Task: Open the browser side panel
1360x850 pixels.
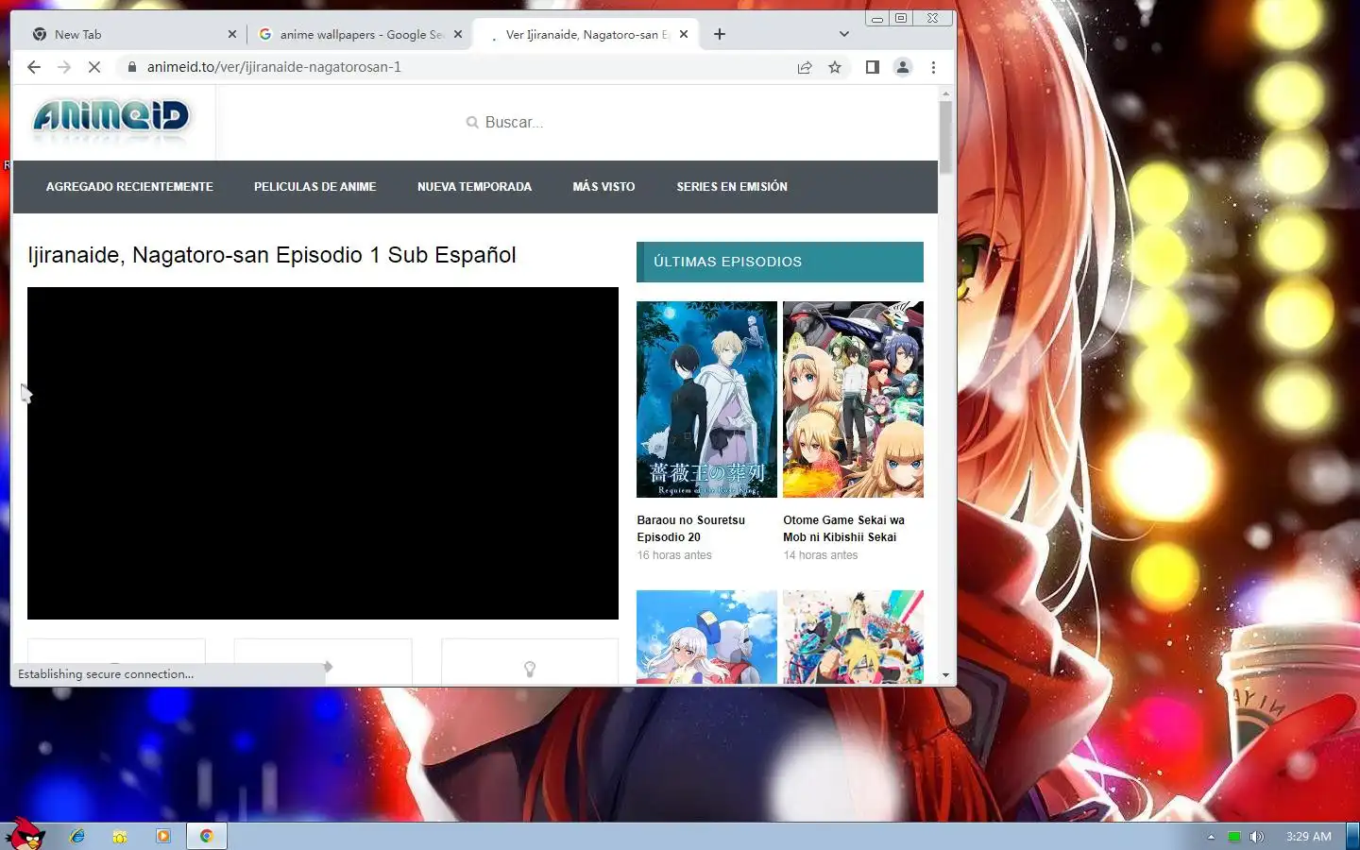Action: coord(873,67)
